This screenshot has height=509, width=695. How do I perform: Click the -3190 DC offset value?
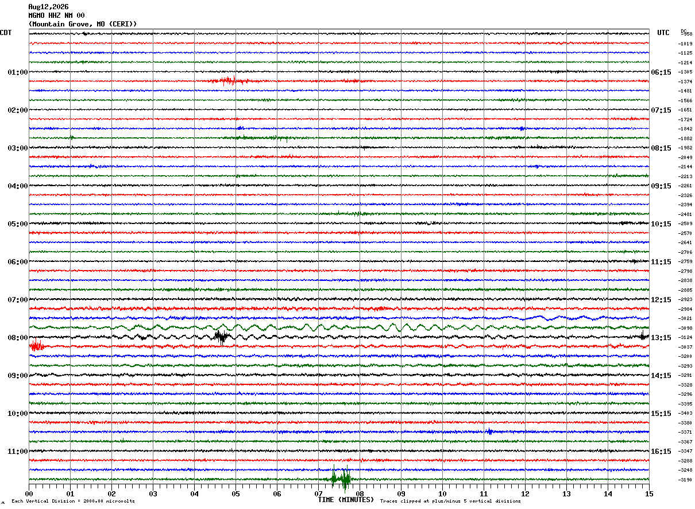(x=686, y=480)
